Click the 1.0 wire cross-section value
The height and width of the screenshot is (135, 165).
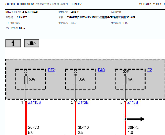[130, 133]
